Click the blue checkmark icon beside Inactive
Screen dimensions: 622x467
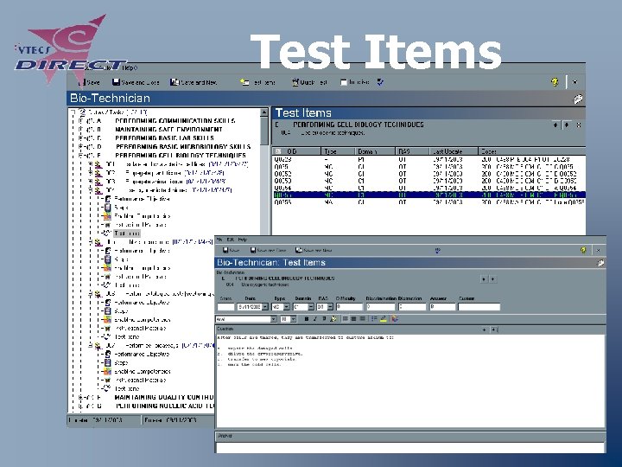coord(380,82)
